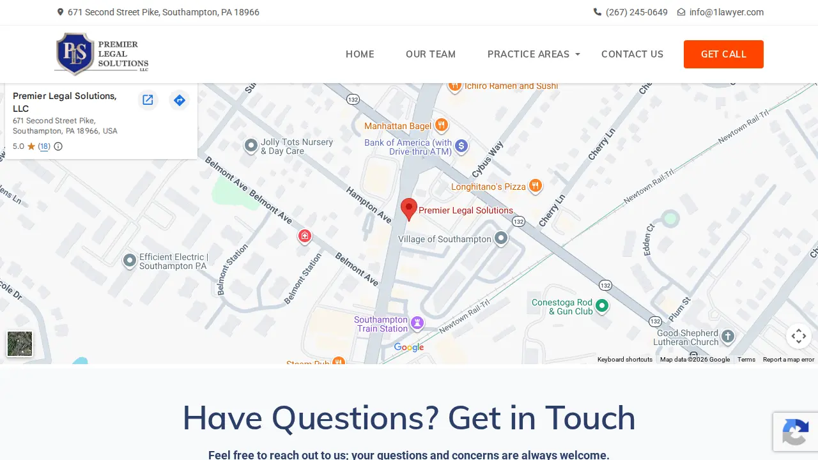
Task: Click the Village of Southampton marker
Action: [501, 239]
